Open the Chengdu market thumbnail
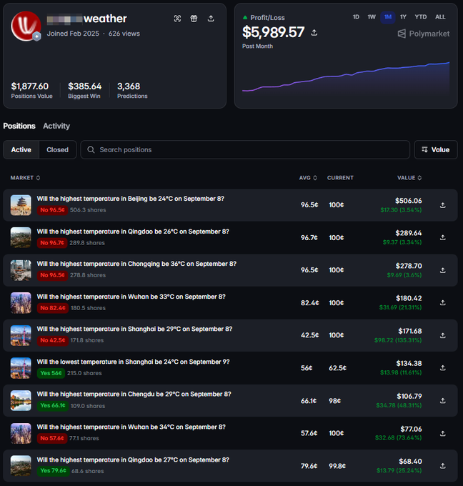 coord(21,400)
